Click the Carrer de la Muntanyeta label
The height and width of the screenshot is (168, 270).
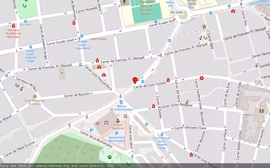[x=96, y=139]
